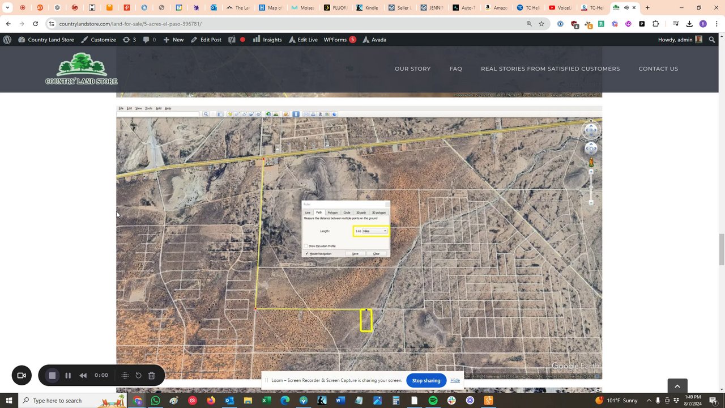Open File Explorer from the taskbar
This screenshot has width=725, height=408.
pyautogui.click(x=248, y=401)
